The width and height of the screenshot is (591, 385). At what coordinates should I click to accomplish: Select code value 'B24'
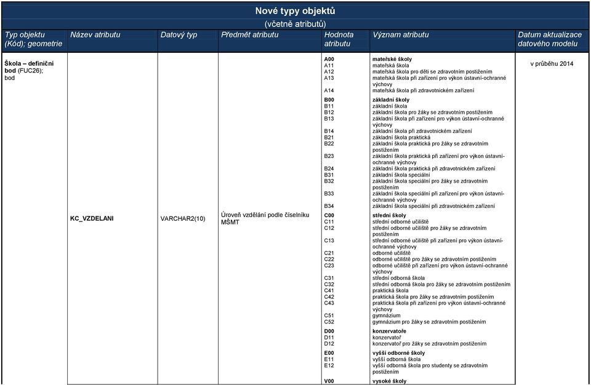coord(329,169)
